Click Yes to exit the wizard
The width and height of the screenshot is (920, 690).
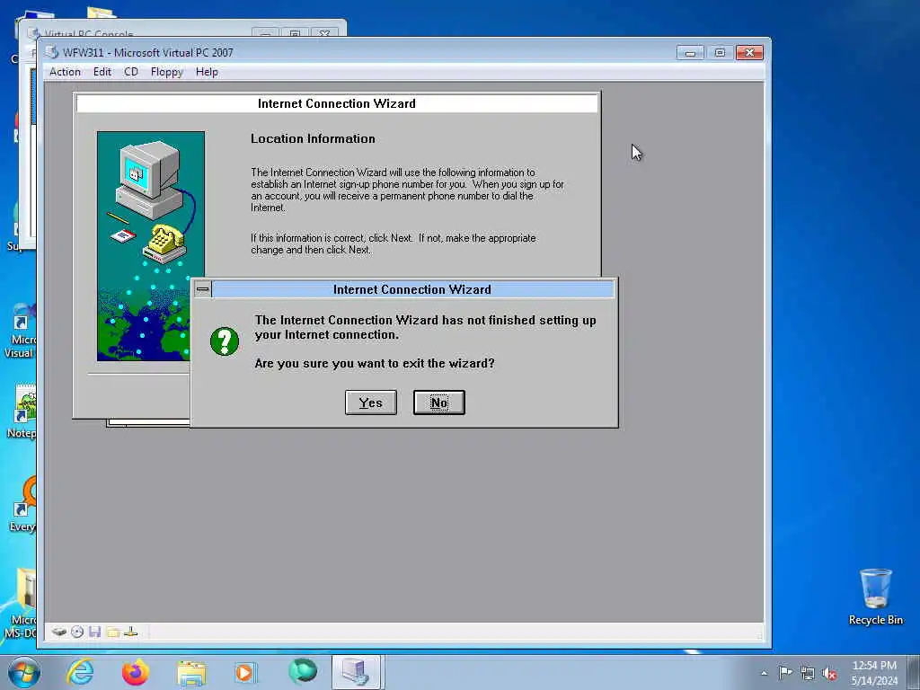pos(371,402)
